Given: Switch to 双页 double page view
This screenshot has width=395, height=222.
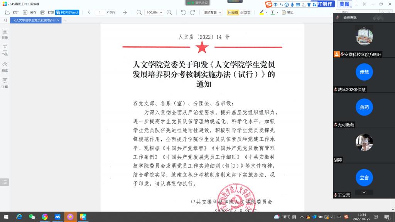Looking at the screenshot, I should click(245, 12).
